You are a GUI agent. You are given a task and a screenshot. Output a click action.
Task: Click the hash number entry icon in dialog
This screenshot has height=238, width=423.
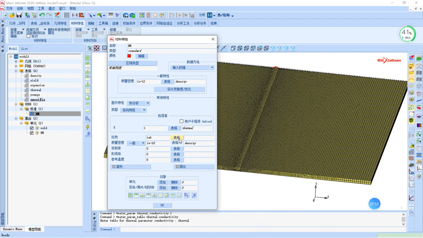[194, 195]
